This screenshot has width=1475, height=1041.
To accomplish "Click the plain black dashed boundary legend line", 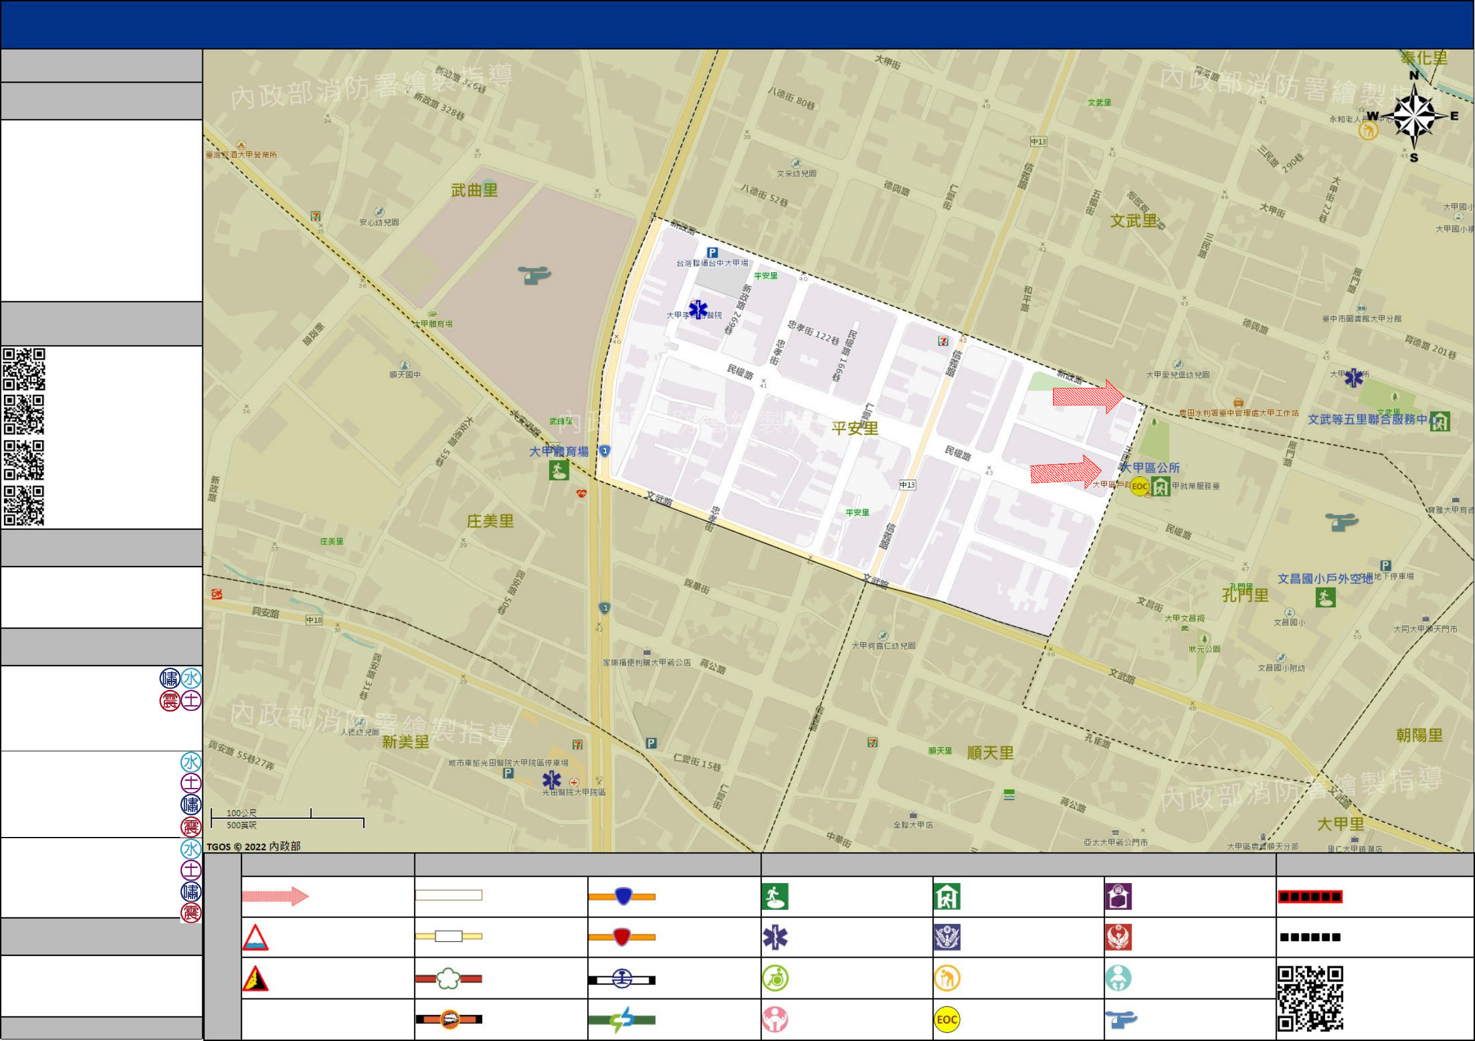I will (1311, 938).
